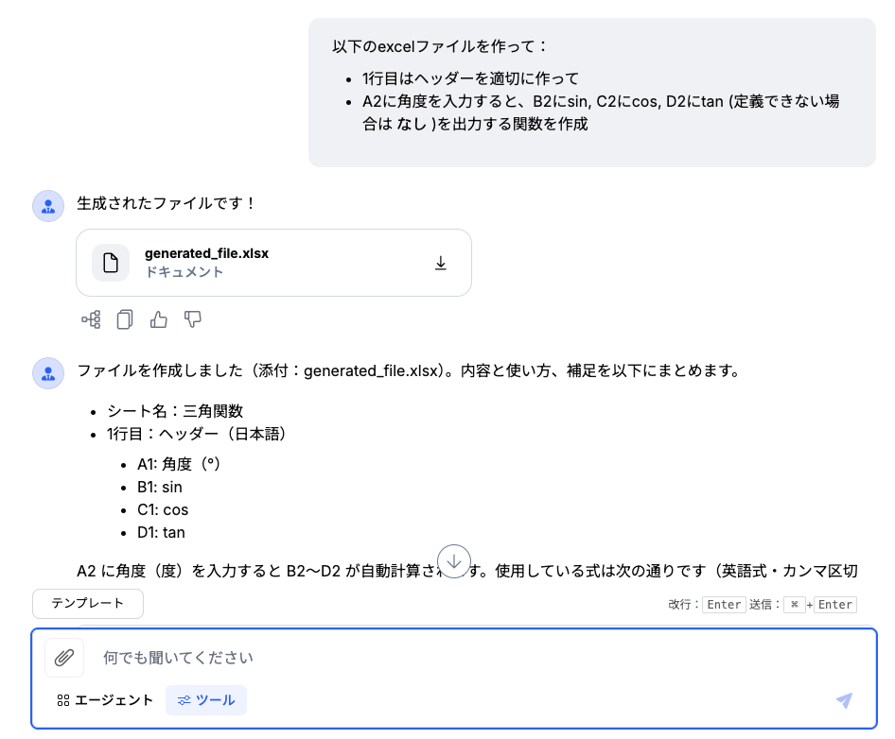
Task: Click the first assistant avatar icon
Action: tap(48, 206)
